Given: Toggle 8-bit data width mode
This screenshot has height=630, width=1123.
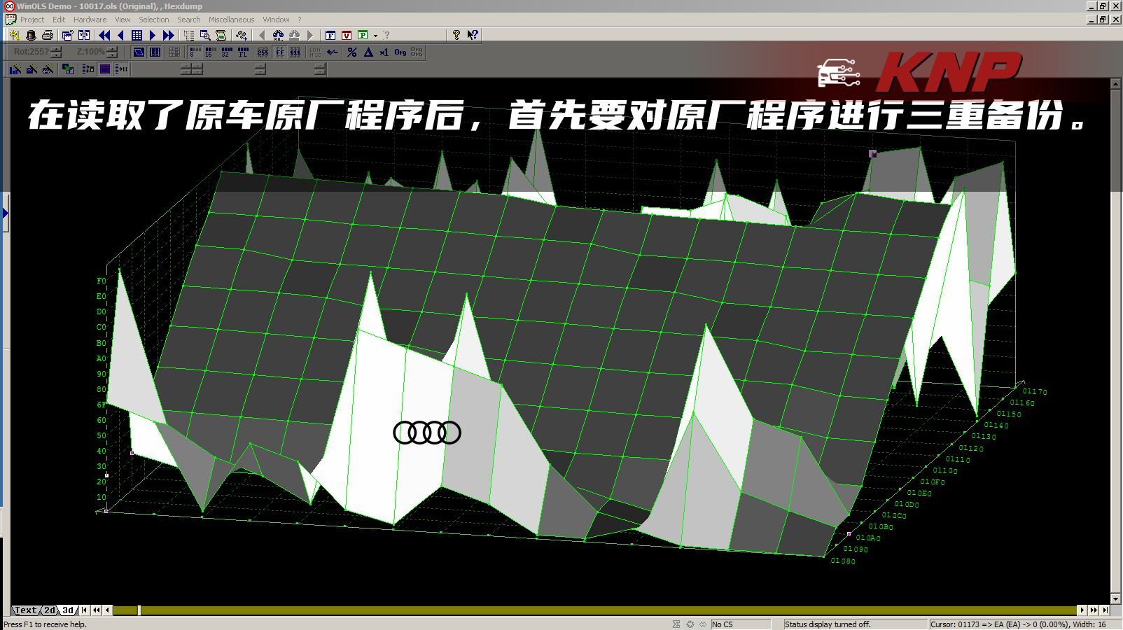Looking at the screenshot, I should pos(195,52).
